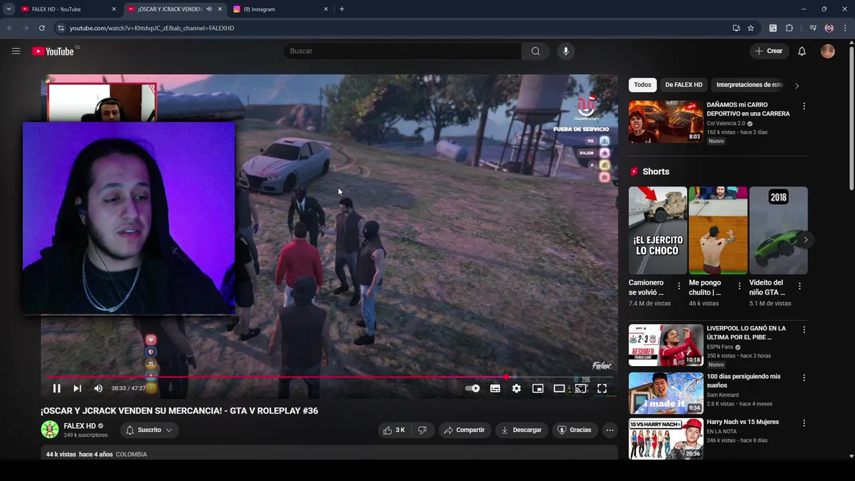The height and width of the screenshot is (481, 855).
Task: Open options for Camionero se volvió short
Action: pyautogui.click(x=679, y=286)
